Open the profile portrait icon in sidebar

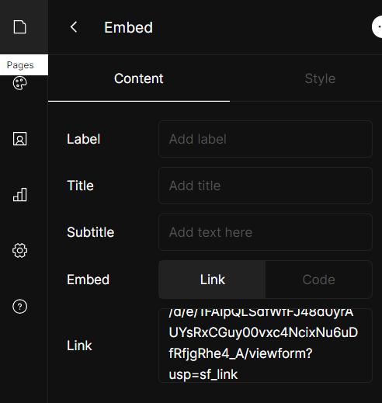[x=20, y=139]
